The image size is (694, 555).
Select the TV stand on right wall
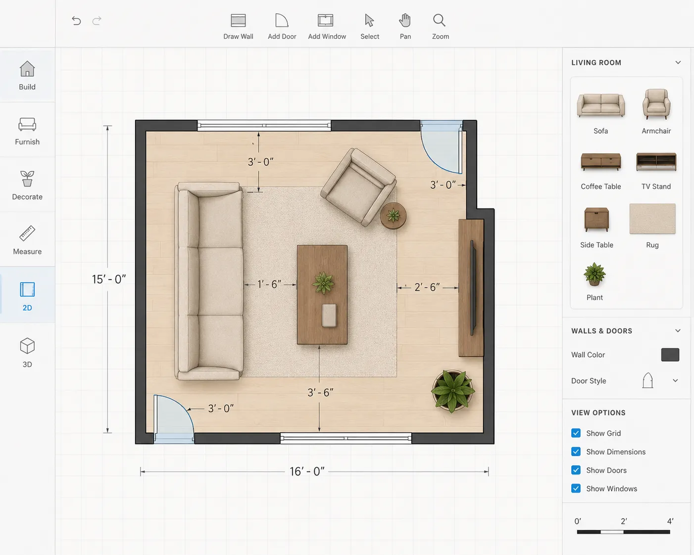click(471, 288)
